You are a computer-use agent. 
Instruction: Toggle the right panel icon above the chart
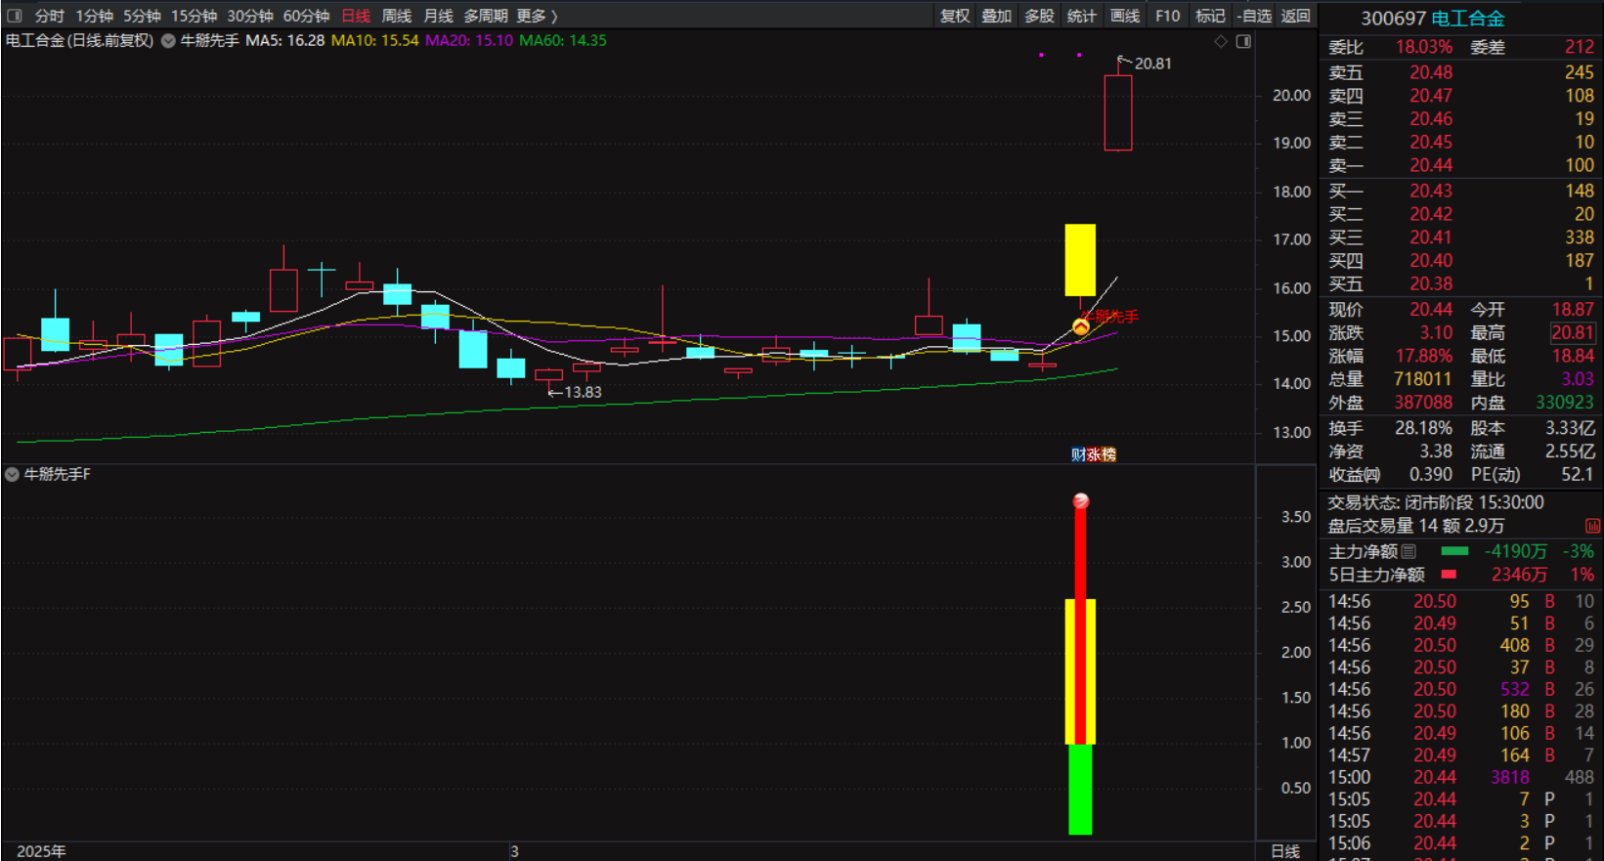pos(1243,41)
